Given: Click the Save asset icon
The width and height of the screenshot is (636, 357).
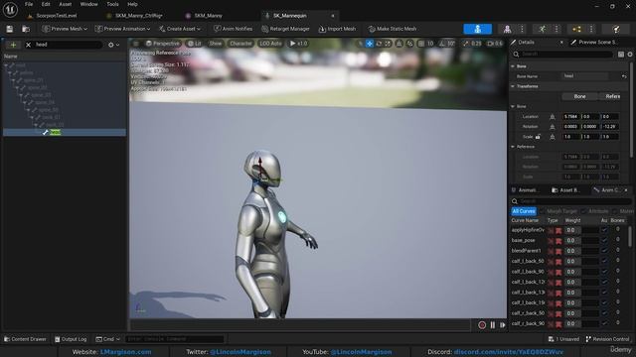Looking at the screenshot, I should [9, 29].
